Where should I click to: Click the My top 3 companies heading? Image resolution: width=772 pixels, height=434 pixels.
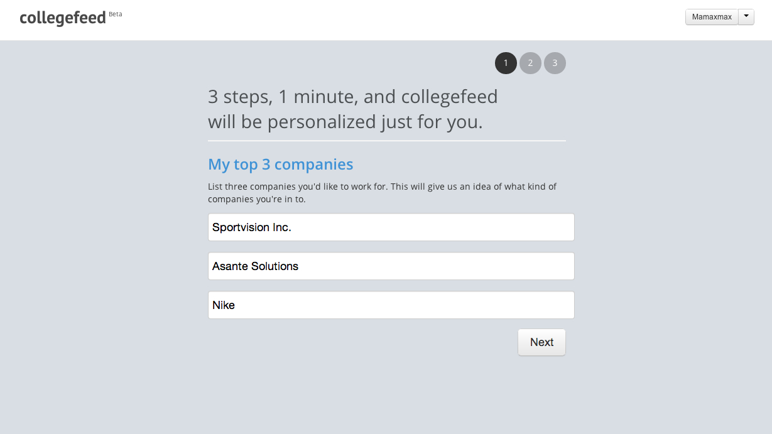pyautogui.click(x=281, y=165)
